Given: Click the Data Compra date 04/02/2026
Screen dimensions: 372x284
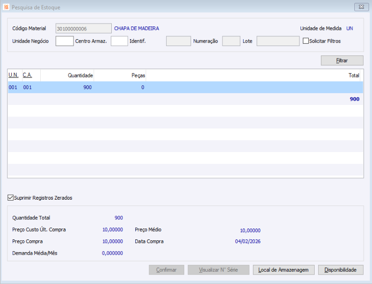Looking at the screenshot, I should [248, 241].
